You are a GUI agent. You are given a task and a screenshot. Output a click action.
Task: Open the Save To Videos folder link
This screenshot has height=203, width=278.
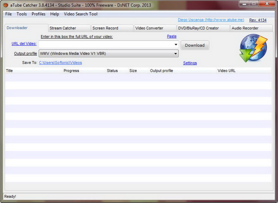[x=60, y=63]
